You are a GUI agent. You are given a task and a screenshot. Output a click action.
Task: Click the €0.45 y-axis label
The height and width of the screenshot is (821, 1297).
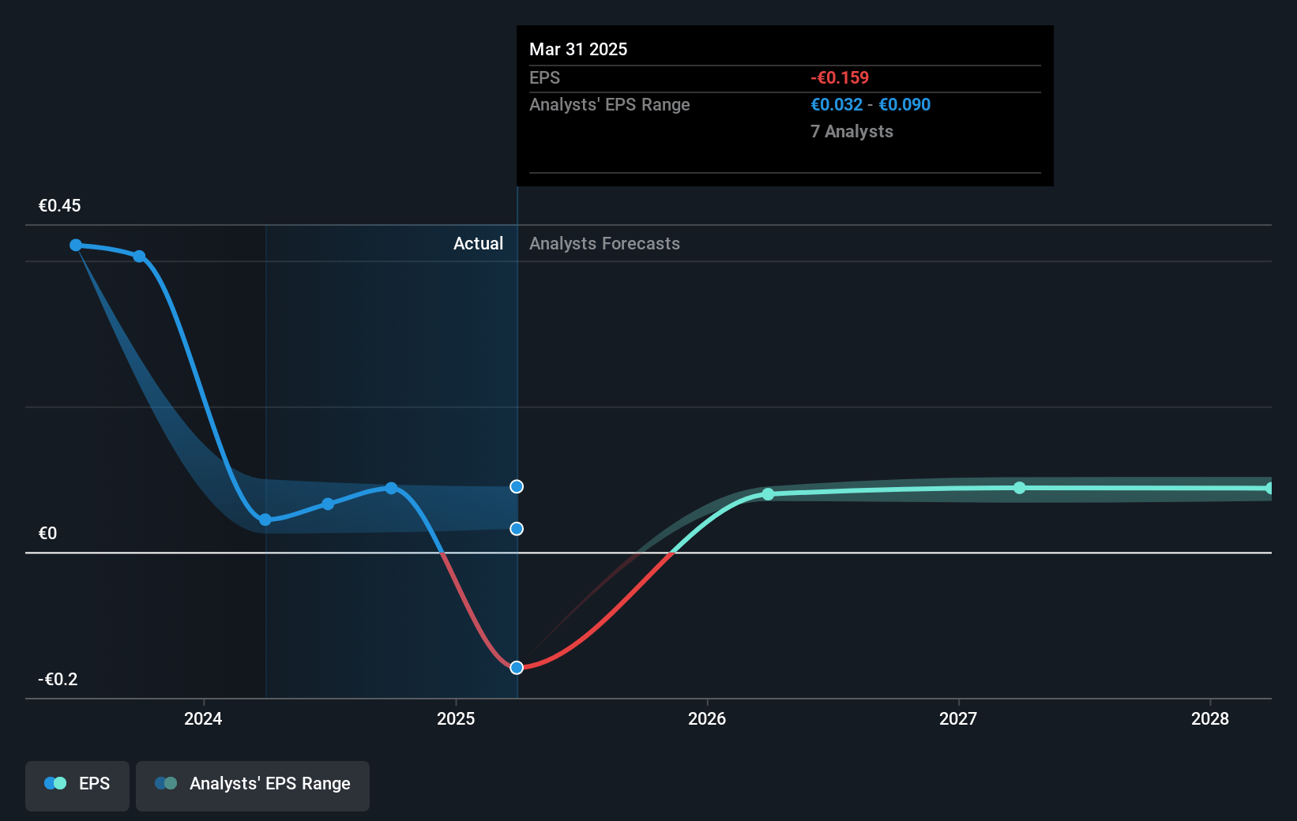click(60, 206)
